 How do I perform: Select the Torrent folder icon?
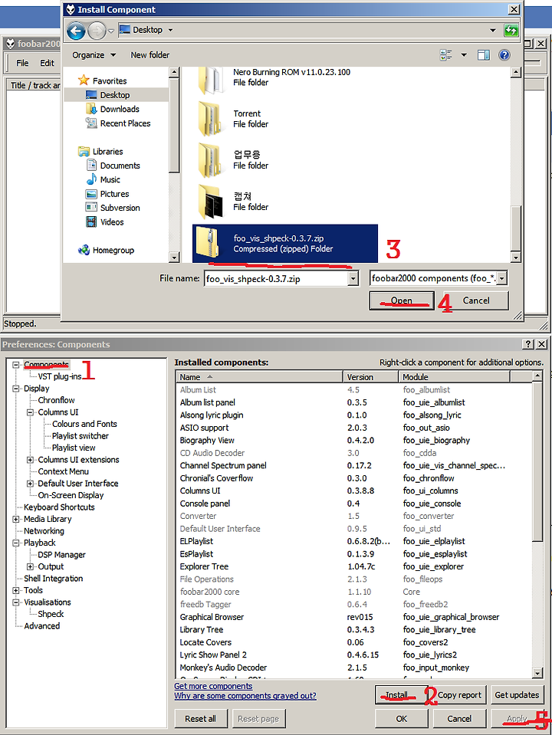click(x=210, y=119)
